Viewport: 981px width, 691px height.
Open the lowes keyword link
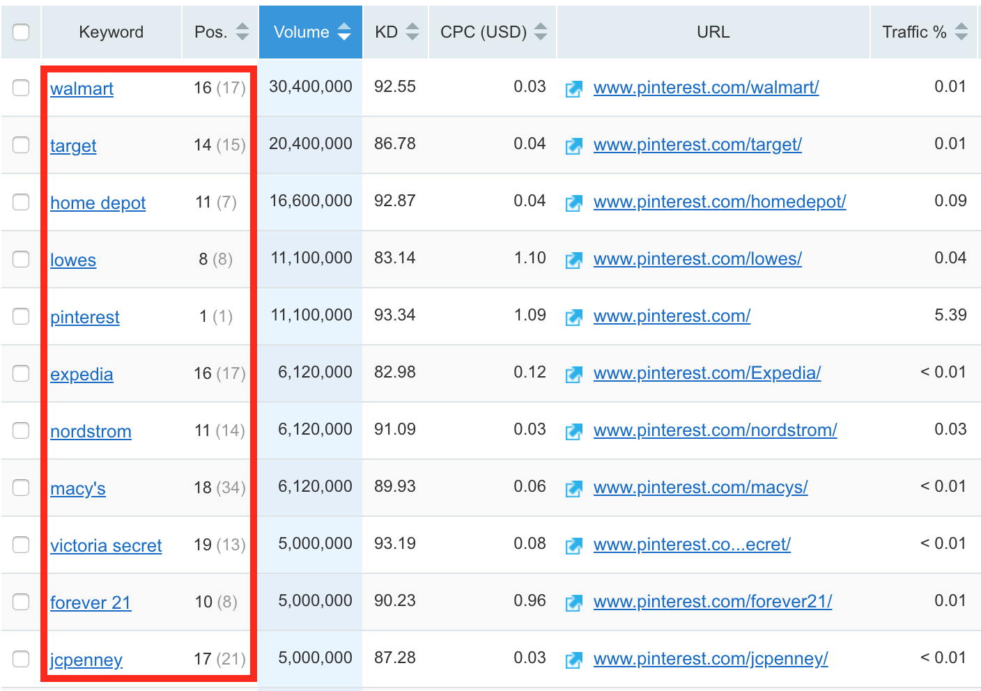pos(73,261)
